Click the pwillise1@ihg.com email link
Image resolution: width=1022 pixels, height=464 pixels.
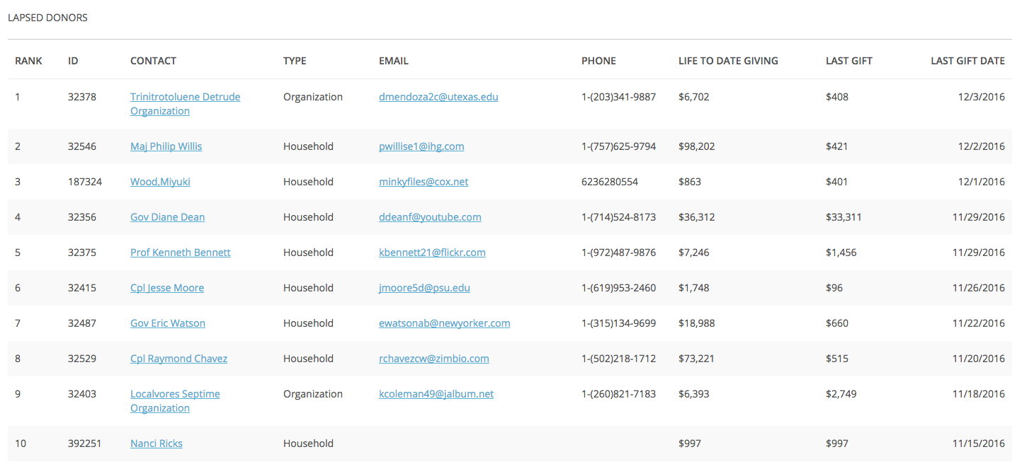421,146
